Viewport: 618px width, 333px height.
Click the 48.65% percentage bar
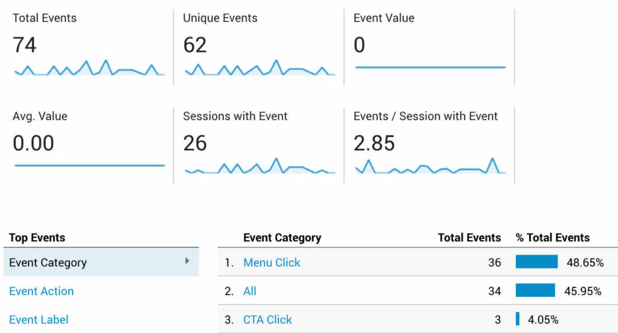tap(537, 262)
